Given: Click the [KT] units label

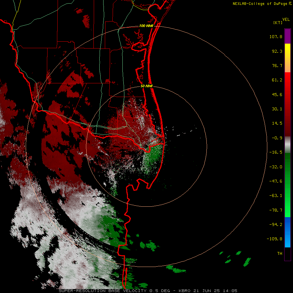Looking at the screenshot, I should 278,22.
